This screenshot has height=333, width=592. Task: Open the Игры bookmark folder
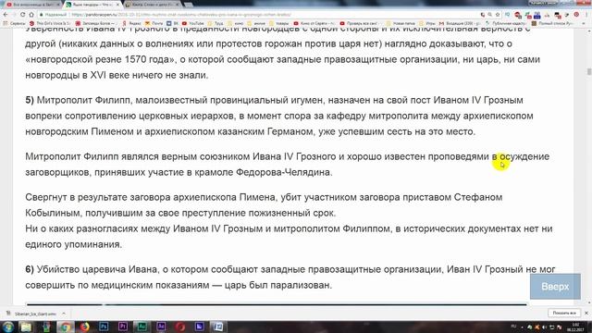coord(427,23)
